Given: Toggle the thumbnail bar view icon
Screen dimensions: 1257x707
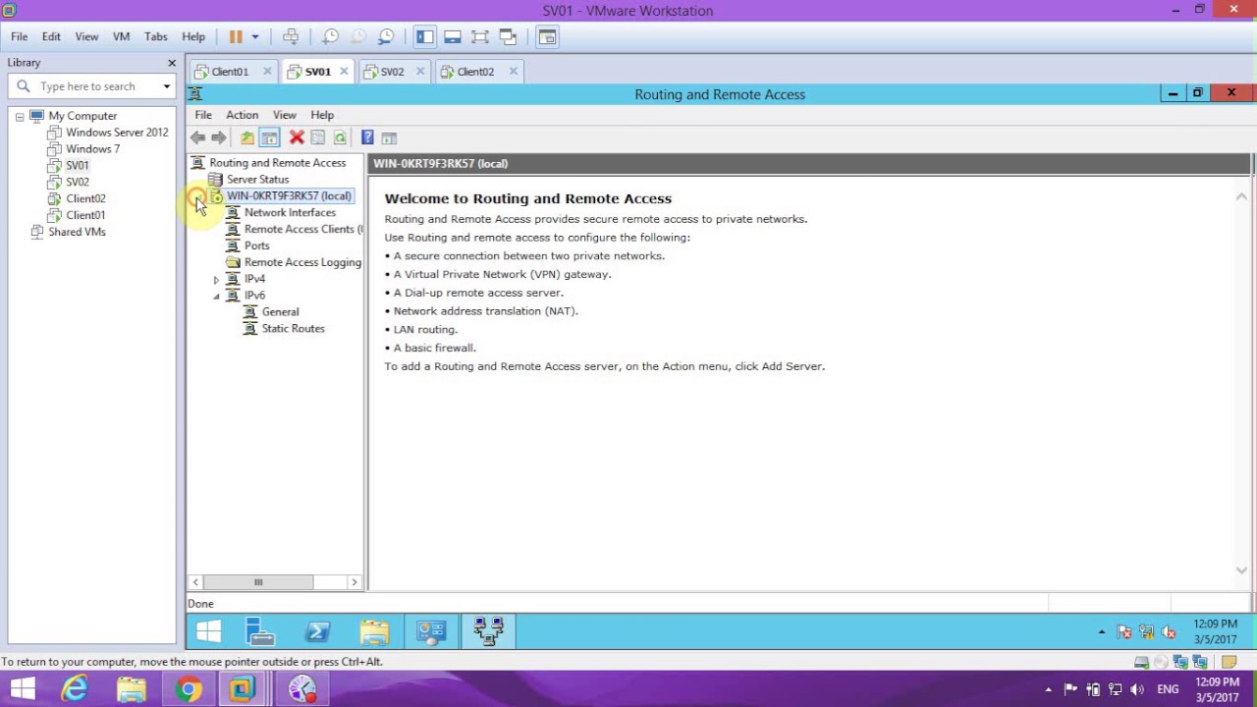Looking at the screenshot, I should [x=453, y=36].
